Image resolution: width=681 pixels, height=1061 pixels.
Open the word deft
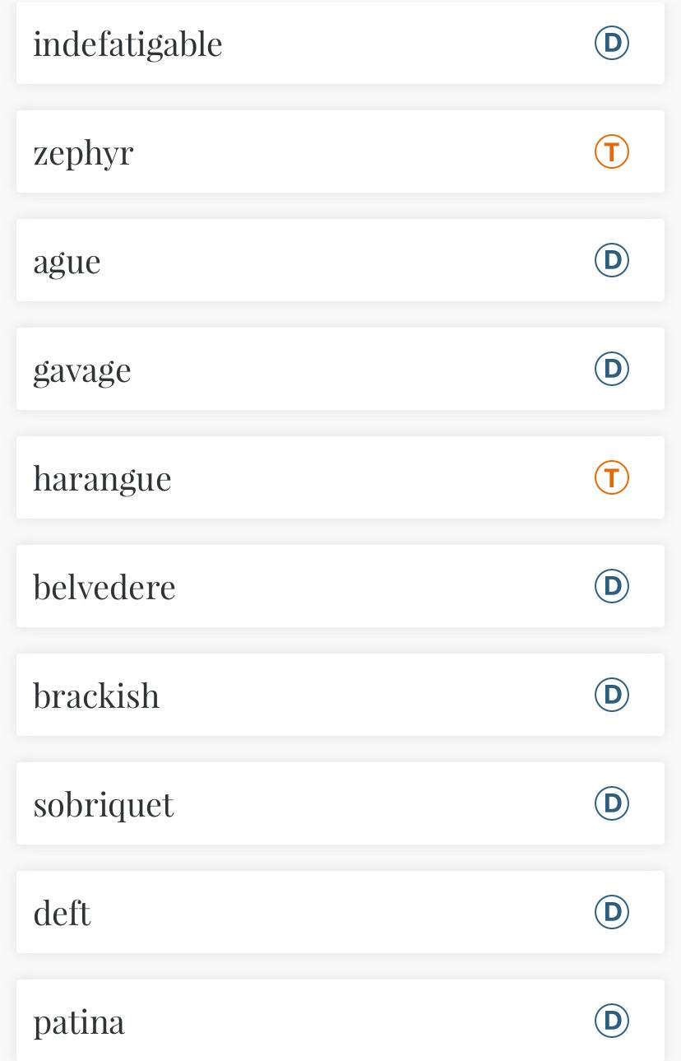pos(62,913)
